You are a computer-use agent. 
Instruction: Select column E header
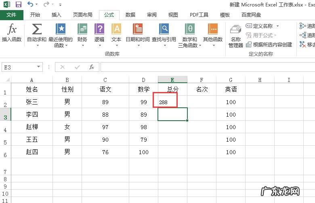(x=172, y=80)
